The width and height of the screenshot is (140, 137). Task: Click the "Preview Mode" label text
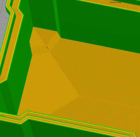pyautogui.click(x=115, y=2)
